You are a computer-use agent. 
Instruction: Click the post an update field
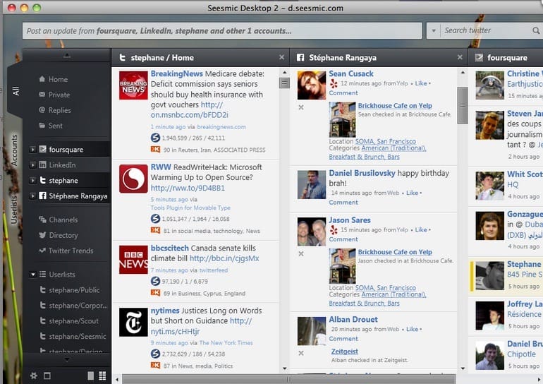(x=222, y=31)
